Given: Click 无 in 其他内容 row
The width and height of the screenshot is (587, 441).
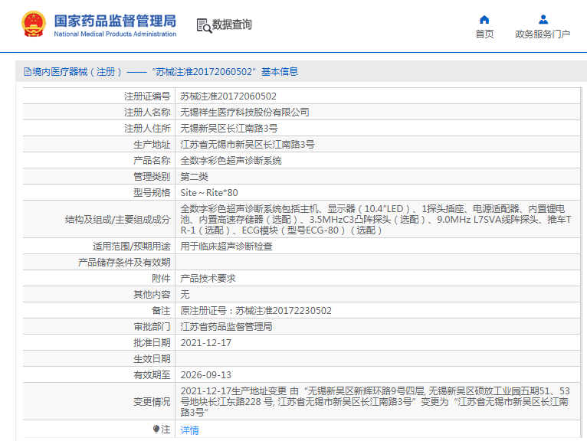Looking at the screenshot, I should [185, 295].
